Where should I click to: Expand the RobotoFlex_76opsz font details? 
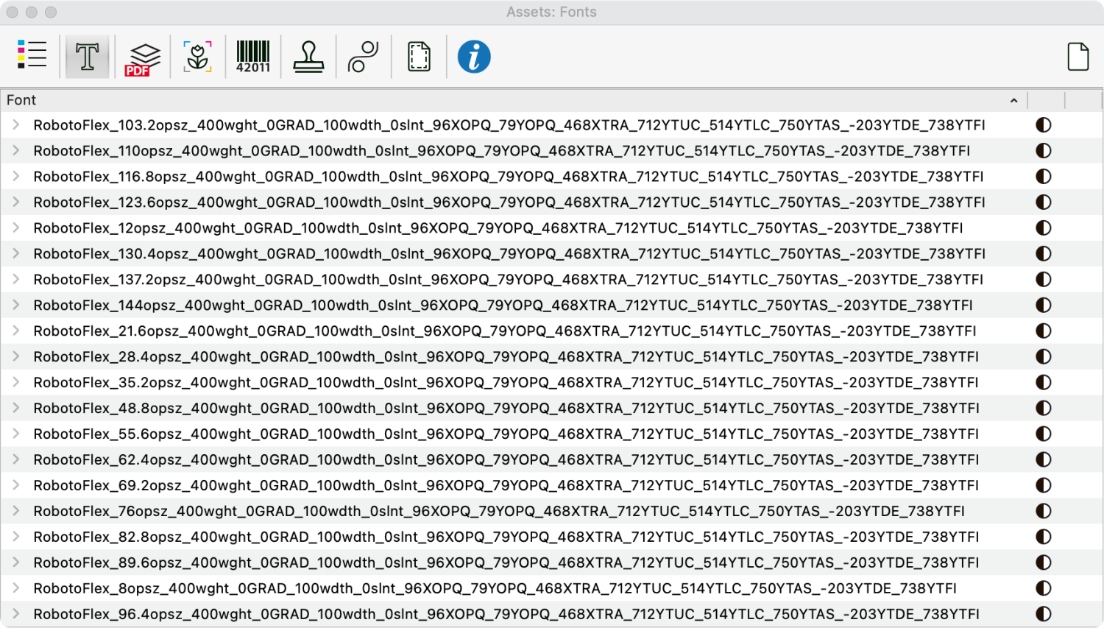[14, 510]
